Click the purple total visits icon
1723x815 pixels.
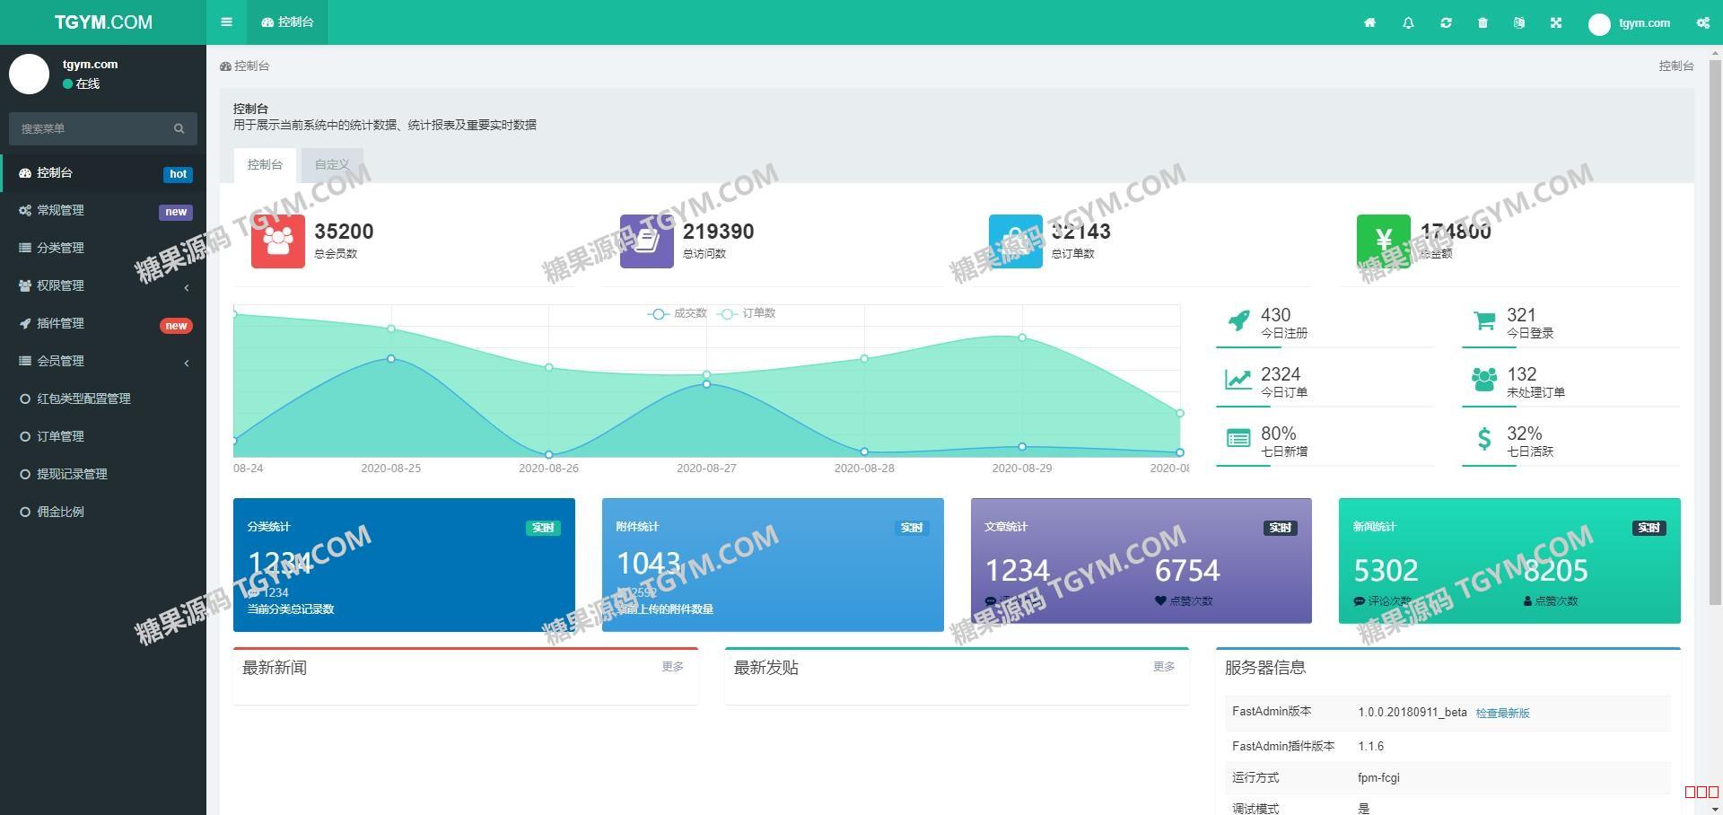click(646, 241)
